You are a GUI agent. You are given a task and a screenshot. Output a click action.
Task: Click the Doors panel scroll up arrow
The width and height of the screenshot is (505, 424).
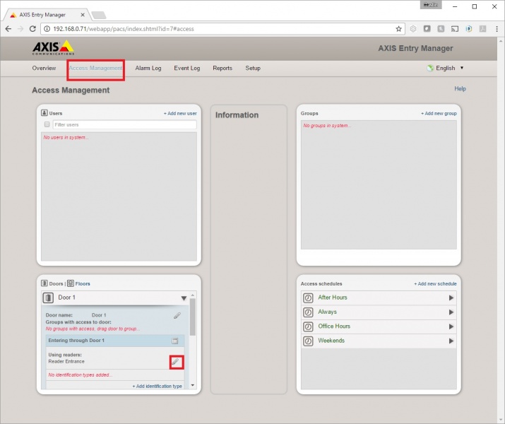(x=193, y=295)
